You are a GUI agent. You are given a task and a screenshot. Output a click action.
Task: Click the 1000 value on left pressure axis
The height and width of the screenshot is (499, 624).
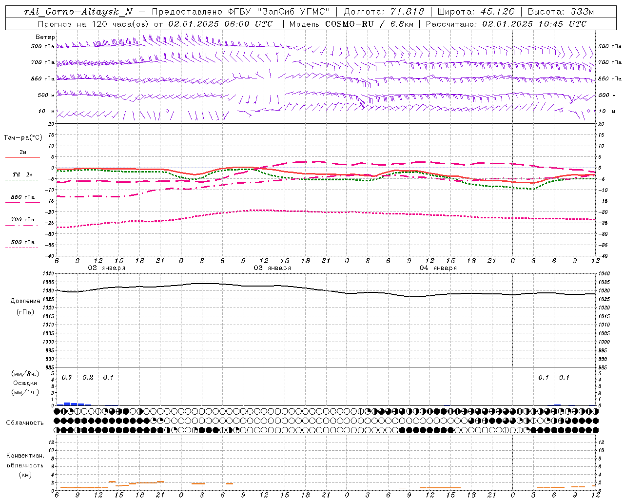48,342
